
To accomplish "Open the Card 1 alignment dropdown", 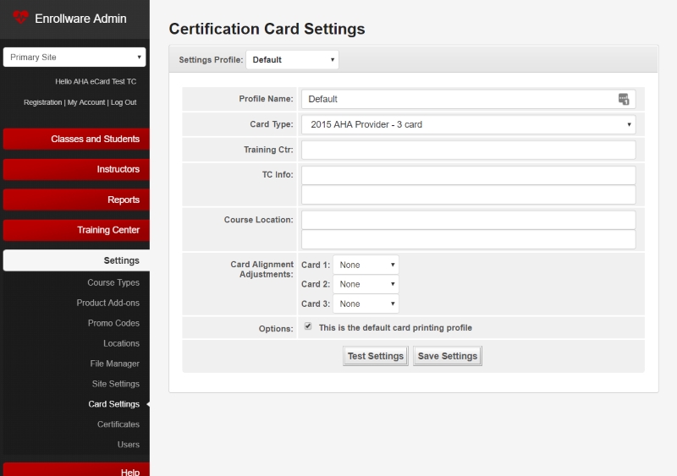I will click(366, 265).
